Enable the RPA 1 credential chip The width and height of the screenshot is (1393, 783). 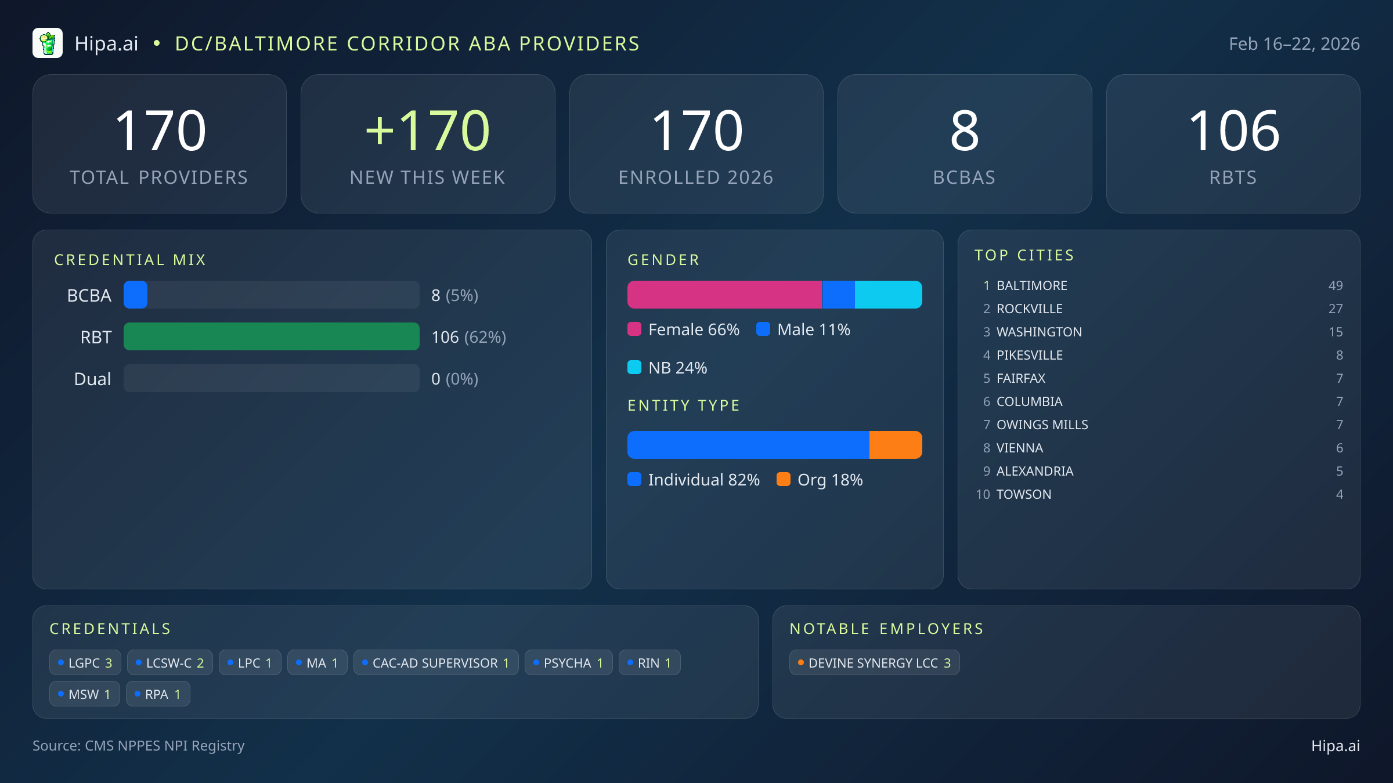click(158, 693)
